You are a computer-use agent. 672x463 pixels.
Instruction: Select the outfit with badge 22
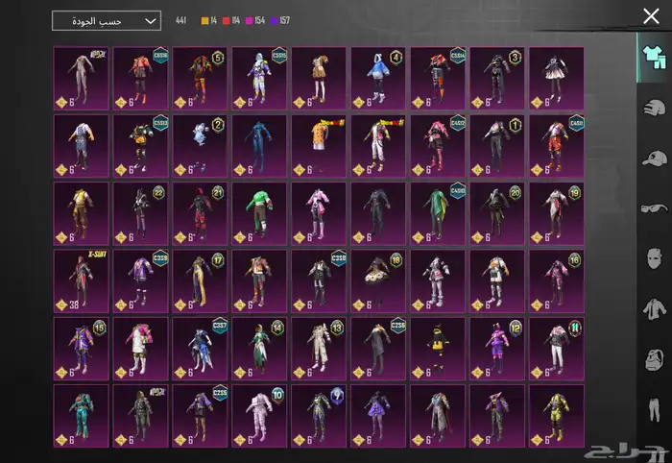[140, 213]
